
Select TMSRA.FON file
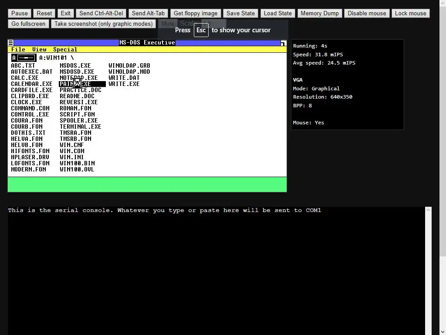[x=76, y=133]
